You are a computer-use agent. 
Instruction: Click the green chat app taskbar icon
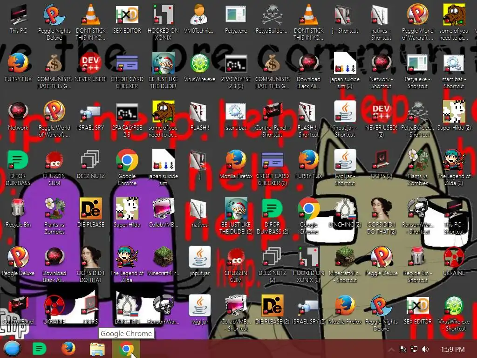click(40, 349)
